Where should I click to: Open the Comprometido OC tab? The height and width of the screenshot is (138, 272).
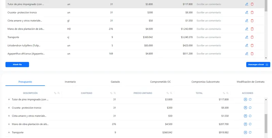click(160, 82)
